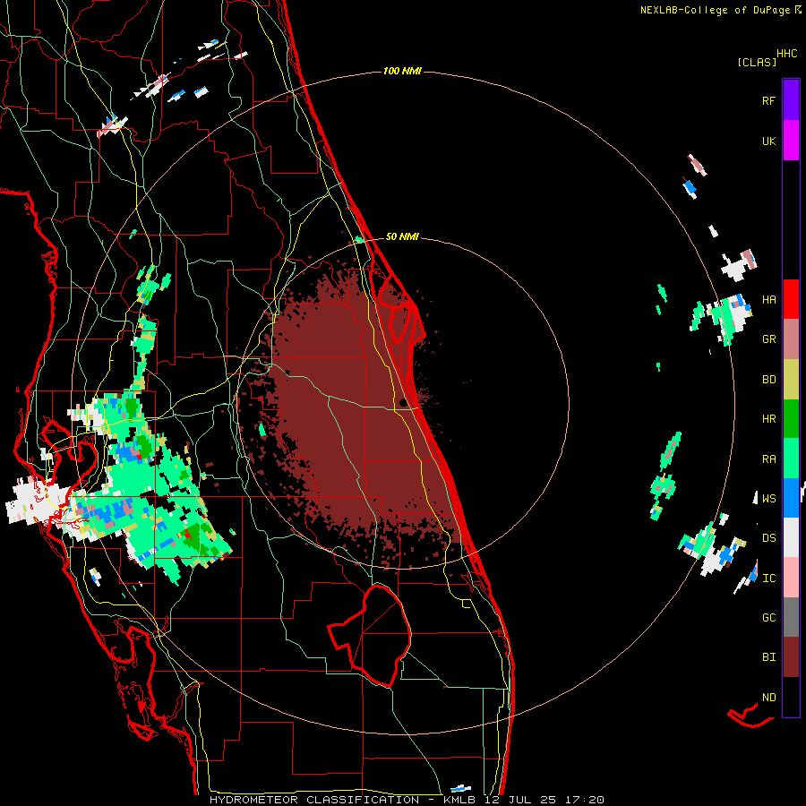Click the 'IC' legend label
The width and height of the screenshot is (806, 806).
768,579
